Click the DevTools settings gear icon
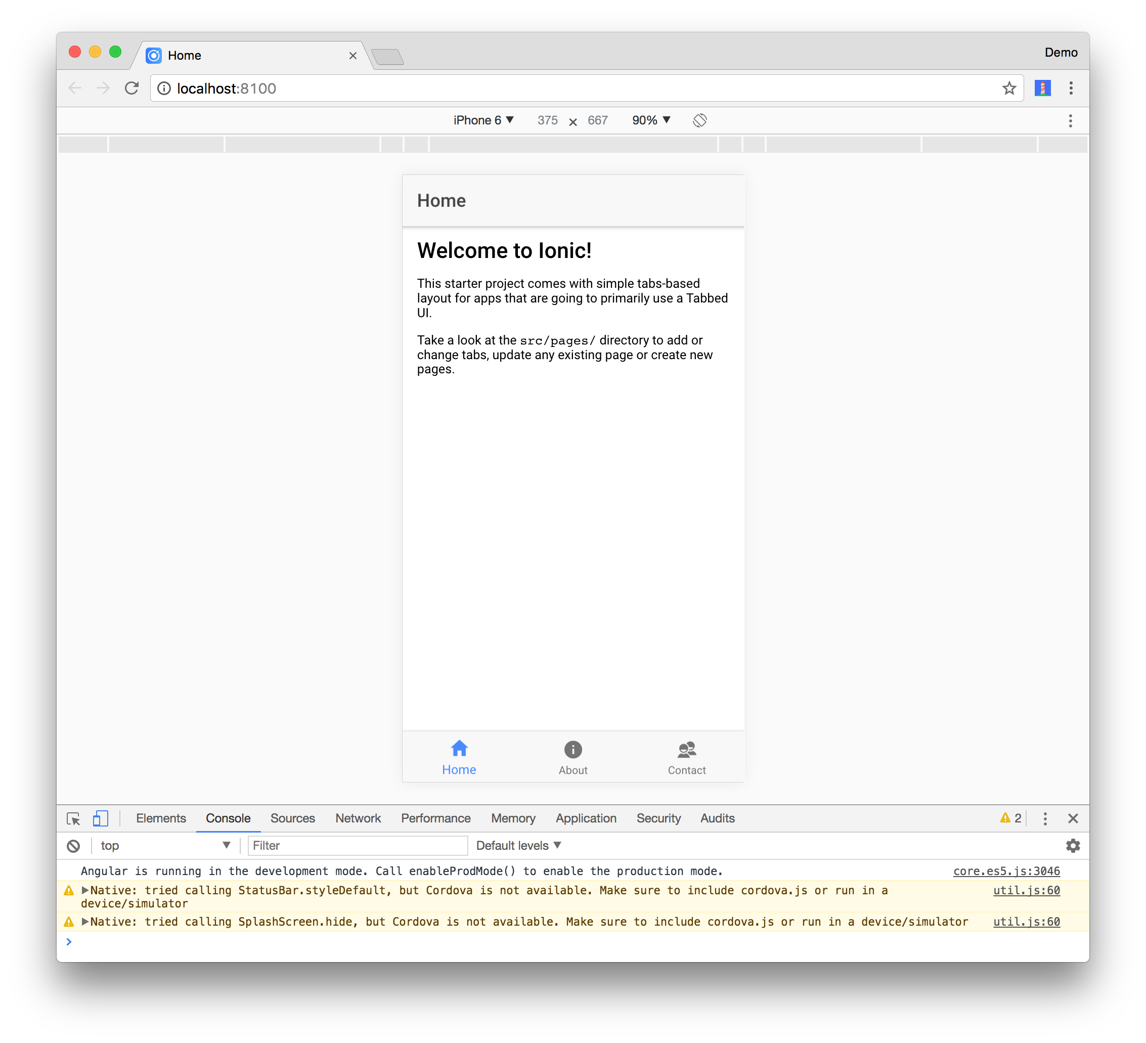 [x=1073, y=845]
